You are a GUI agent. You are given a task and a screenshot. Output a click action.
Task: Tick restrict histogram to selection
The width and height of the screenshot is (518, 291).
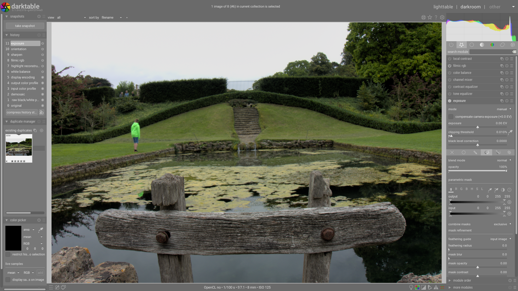tap(8, 254)
